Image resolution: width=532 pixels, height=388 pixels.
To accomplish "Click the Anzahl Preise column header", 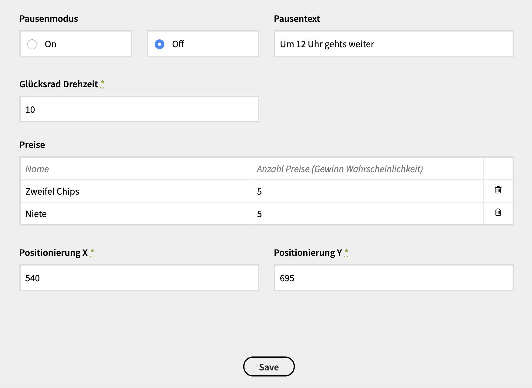I will point(340,169).
